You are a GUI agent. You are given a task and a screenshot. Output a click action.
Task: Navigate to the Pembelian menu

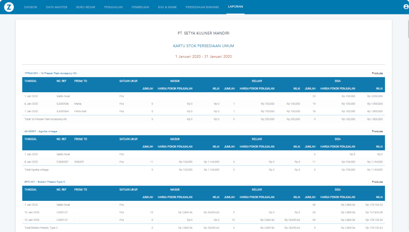[x=140, y=7]
